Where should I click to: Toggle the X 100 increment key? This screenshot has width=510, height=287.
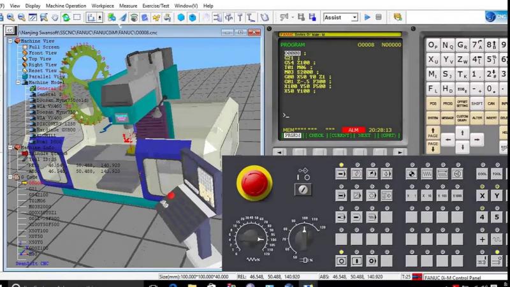[x=442, y=196]
